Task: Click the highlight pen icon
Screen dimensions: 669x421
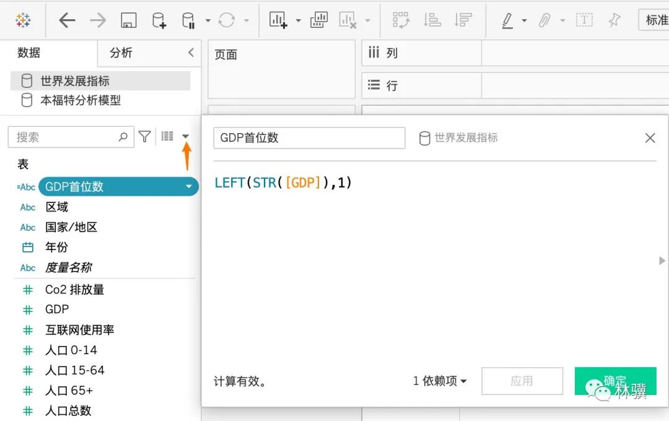Action: [507, 20]
